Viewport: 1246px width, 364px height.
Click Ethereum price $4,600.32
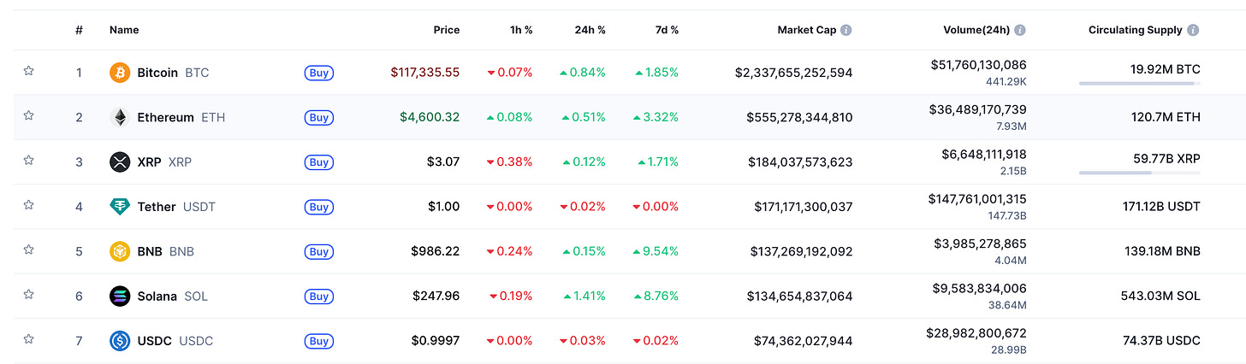tap(430, 117)
